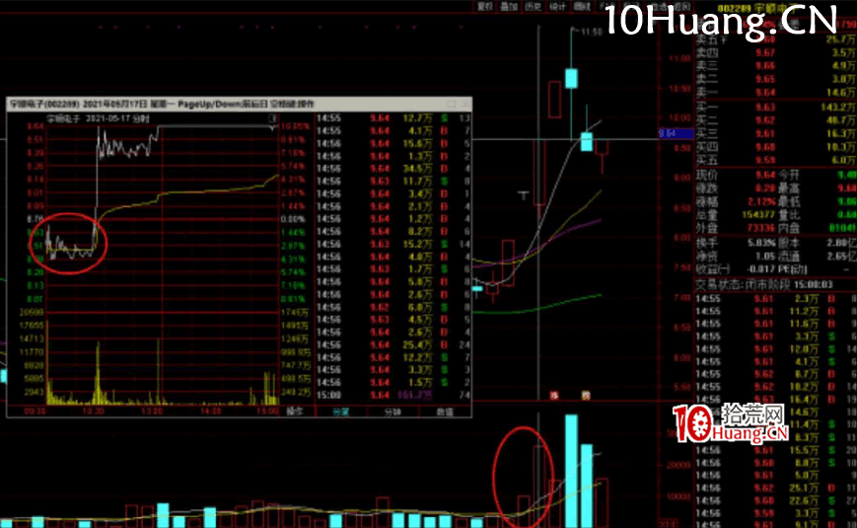Click the blue 9.64 price axis label
Image resolution: width=857 pixels, height=528 pixels.
click(668, 132)
